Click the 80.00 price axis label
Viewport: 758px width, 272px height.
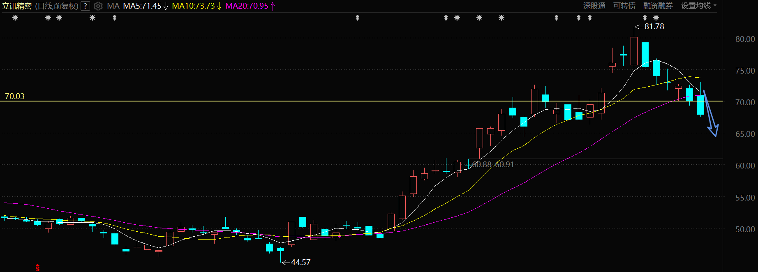[x=745, y=39]
